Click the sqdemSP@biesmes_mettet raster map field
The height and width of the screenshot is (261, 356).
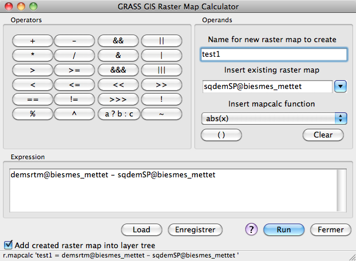[266, 87]
